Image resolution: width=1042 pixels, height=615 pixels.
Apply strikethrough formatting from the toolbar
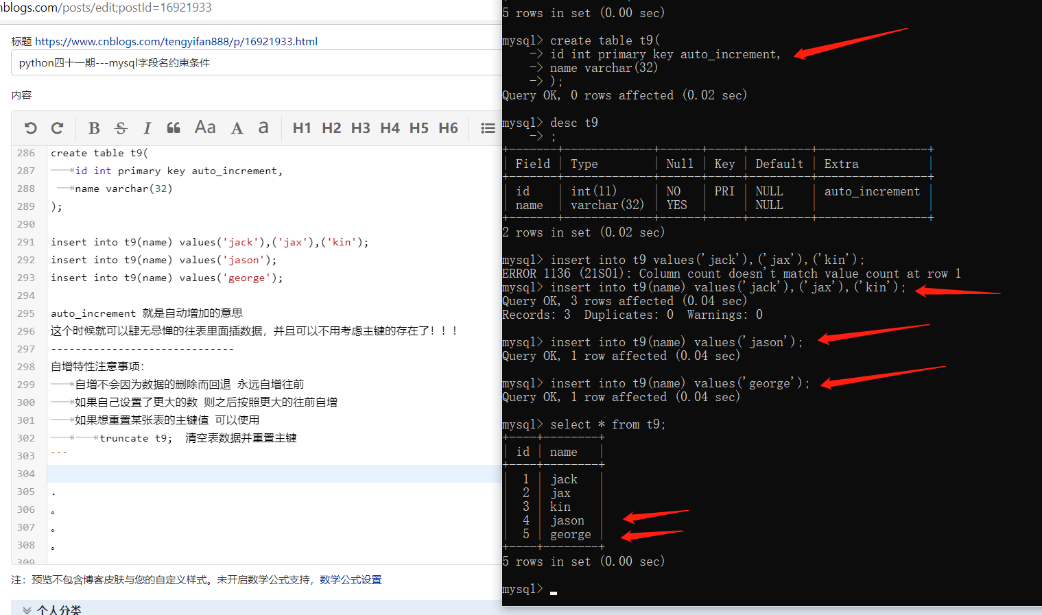(121, 128)
